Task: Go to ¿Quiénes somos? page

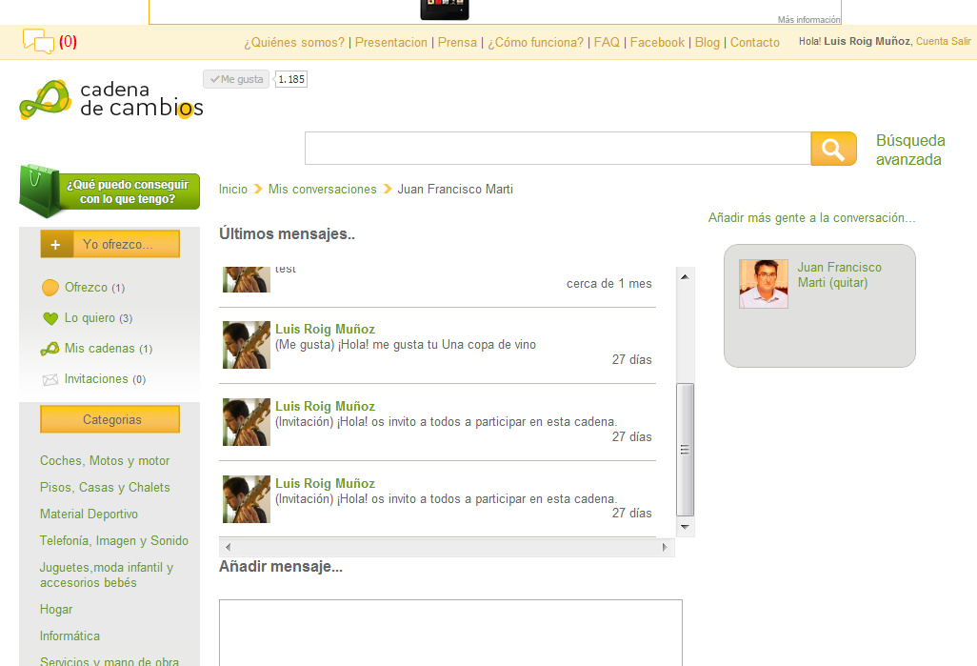Action: (294, 42)
